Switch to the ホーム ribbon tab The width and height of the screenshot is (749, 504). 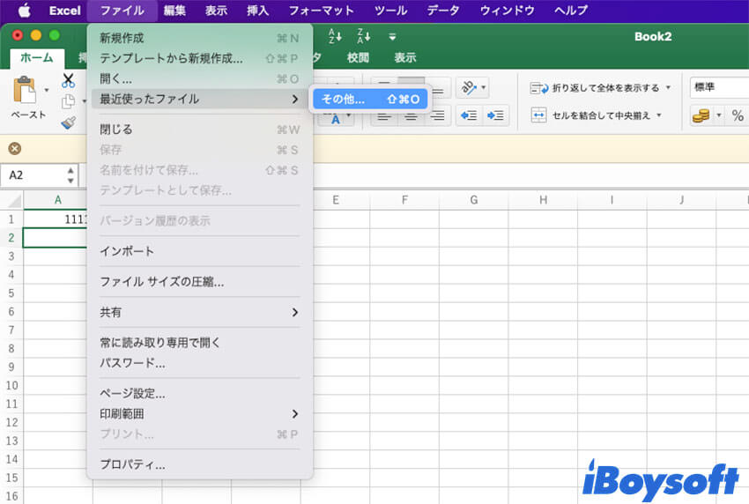click(x=37, y=58)
